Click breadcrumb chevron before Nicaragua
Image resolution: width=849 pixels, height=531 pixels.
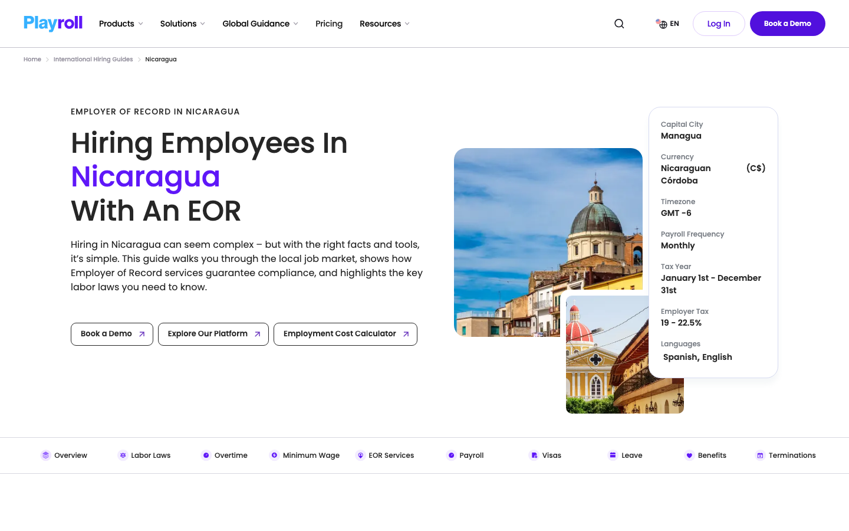coord(139,60)
